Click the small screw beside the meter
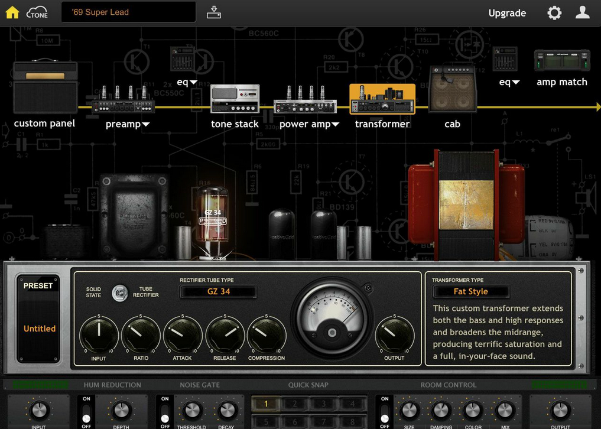Image resolution: width=601 pixels, height=429 pixels. [x=368, y=288]
